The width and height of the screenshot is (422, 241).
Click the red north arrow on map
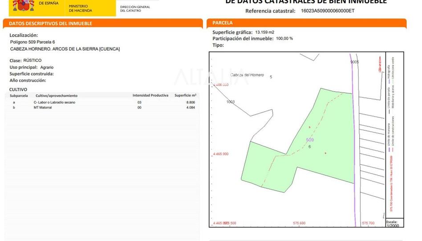click(379, 64)
